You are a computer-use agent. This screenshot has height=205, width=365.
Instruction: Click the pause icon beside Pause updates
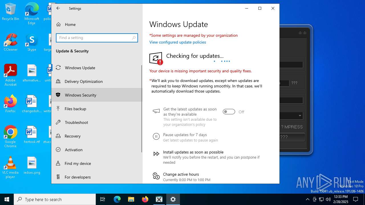[156, 136]
